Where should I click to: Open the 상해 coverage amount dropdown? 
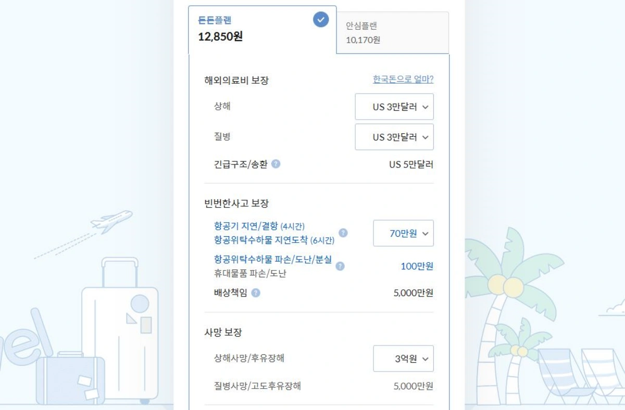point(394,107)
